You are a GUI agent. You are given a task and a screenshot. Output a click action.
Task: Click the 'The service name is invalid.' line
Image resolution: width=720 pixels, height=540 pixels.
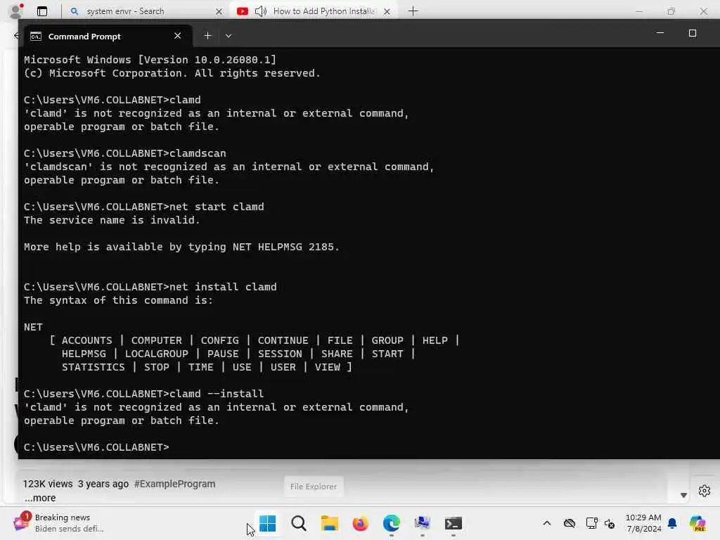[112, 220]
